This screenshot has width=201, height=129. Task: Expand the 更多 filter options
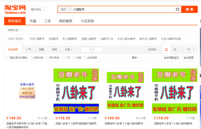[x=136, y=58]
